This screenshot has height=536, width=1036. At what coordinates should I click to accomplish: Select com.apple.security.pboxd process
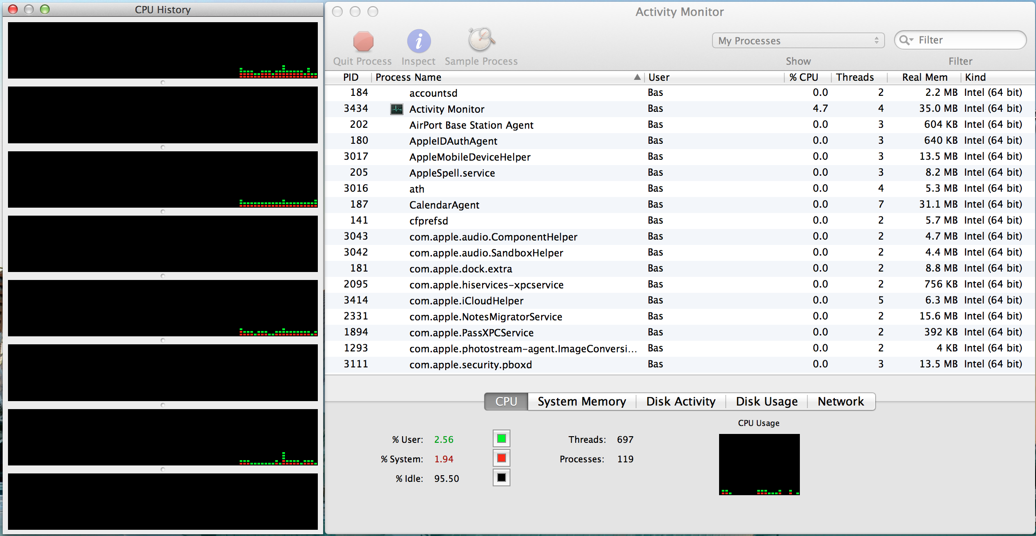tap(680, 364)
